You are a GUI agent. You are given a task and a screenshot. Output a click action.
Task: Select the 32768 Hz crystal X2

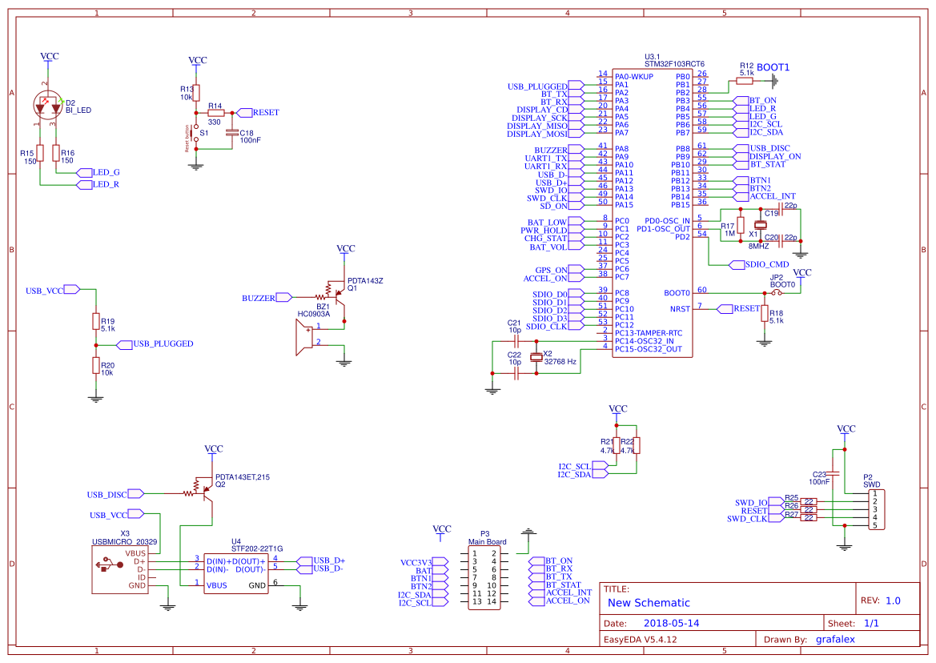tap(536, 358)
